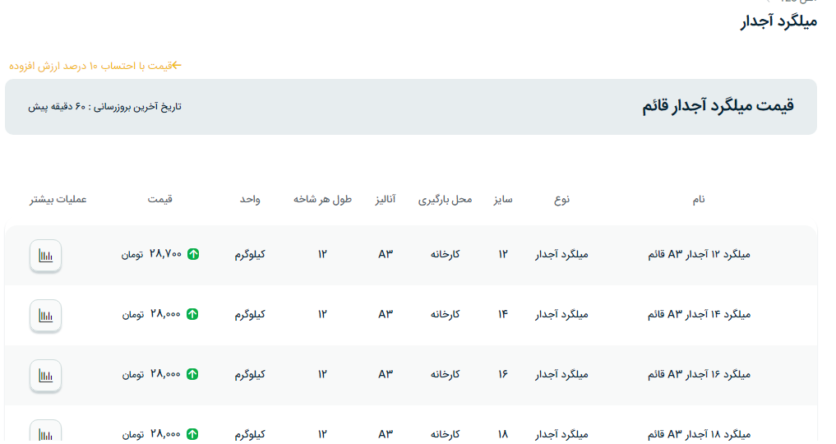The image size is (836, 444).
Task: Click the طول هر شاخه column header
Action: coord(322,200)
